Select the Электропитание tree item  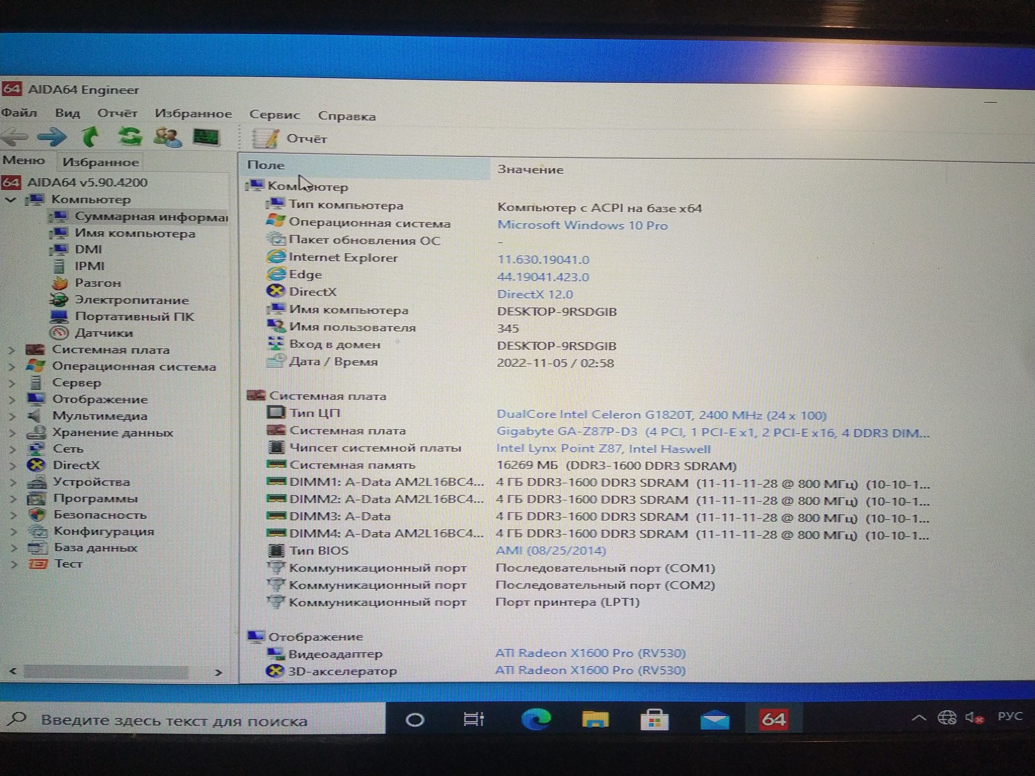pyautogui.click(x=131, y=300)
